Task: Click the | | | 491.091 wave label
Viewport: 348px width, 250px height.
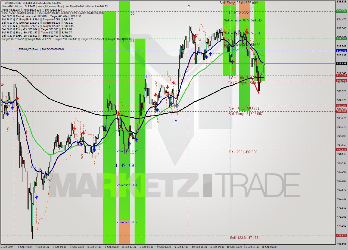Action: point(124,165)
